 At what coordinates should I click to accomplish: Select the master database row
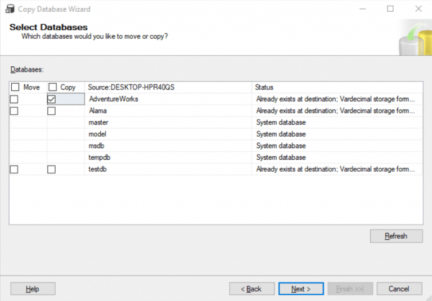tap(216, 123)
